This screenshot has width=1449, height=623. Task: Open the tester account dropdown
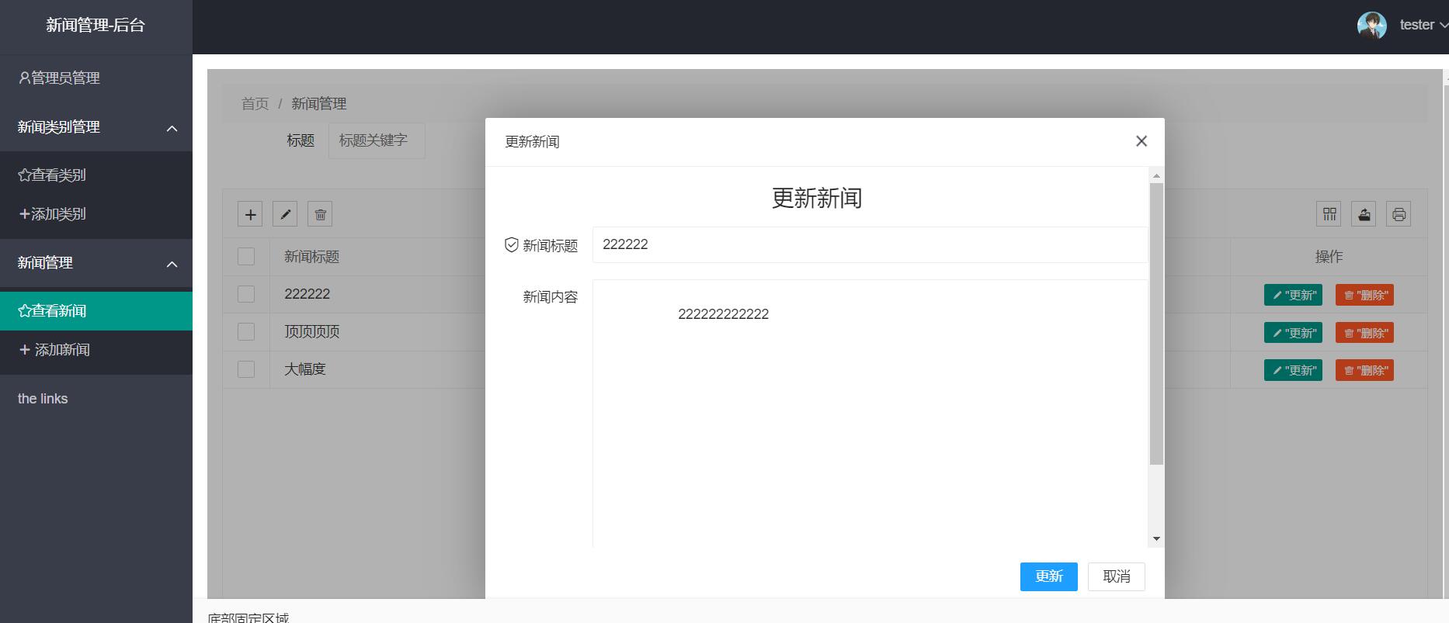(1423, 25)
